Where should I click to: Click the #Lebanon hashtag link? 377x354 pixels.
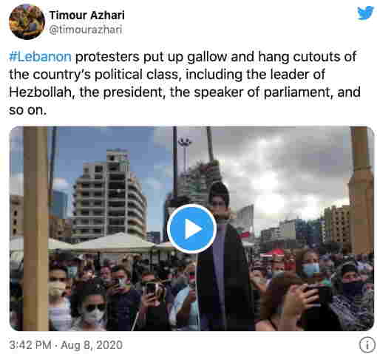click(x=40, y=57)
